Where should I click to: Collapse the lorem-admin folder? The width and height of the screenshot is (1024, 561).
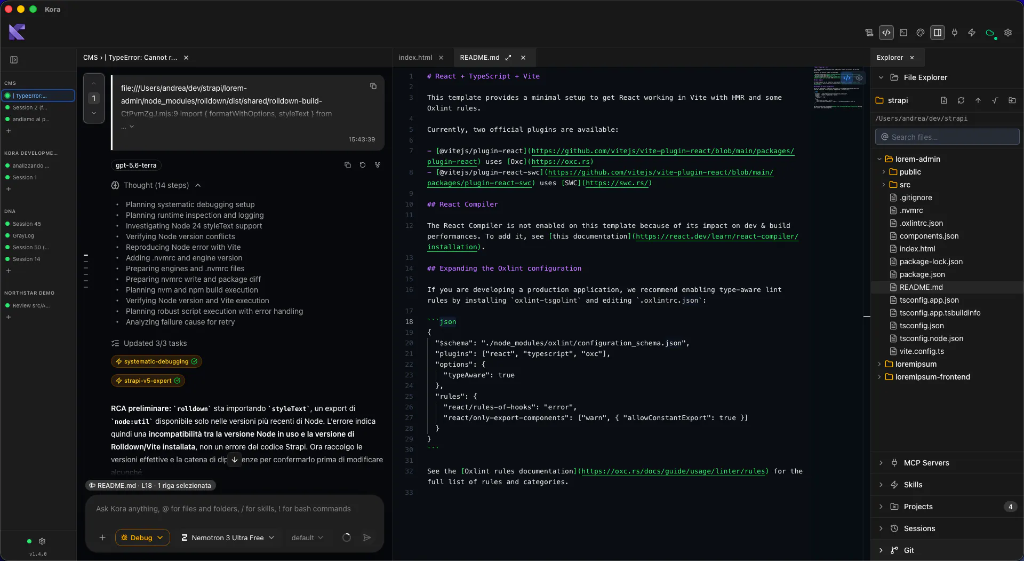click(879, 159)
